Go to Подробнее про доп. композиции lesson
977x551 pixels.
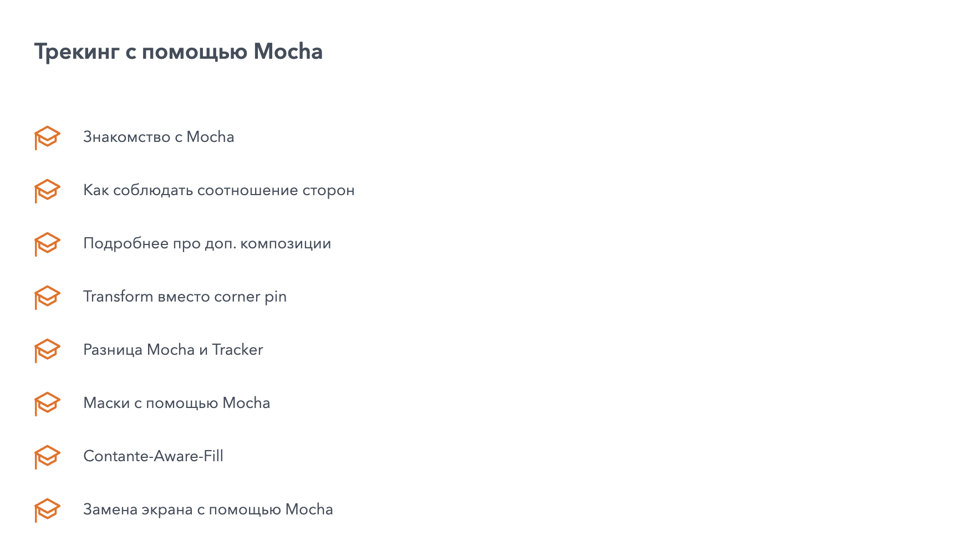click(x=207, y=243)
